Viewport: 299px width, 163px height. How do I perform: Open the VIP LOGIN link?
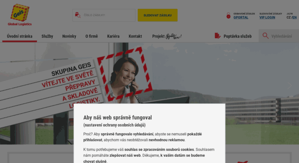267,17
